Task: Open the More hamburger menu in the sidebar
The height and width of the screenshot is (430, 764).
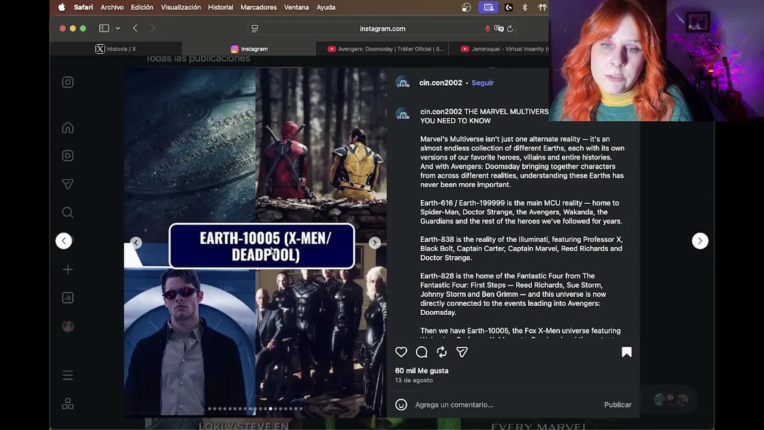Action: point(67,376)
